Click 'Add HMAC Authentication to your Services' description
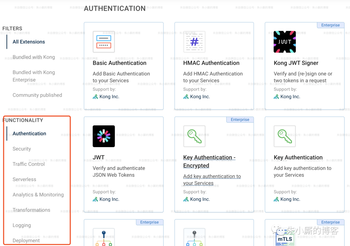Screen dimensions: 350x246 click(x=213, y=77)
